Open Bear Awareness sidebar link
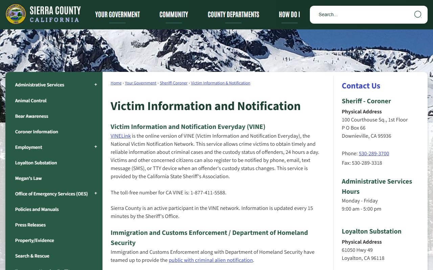The height and width of the screenshot is (270, 433). [32, 116]
